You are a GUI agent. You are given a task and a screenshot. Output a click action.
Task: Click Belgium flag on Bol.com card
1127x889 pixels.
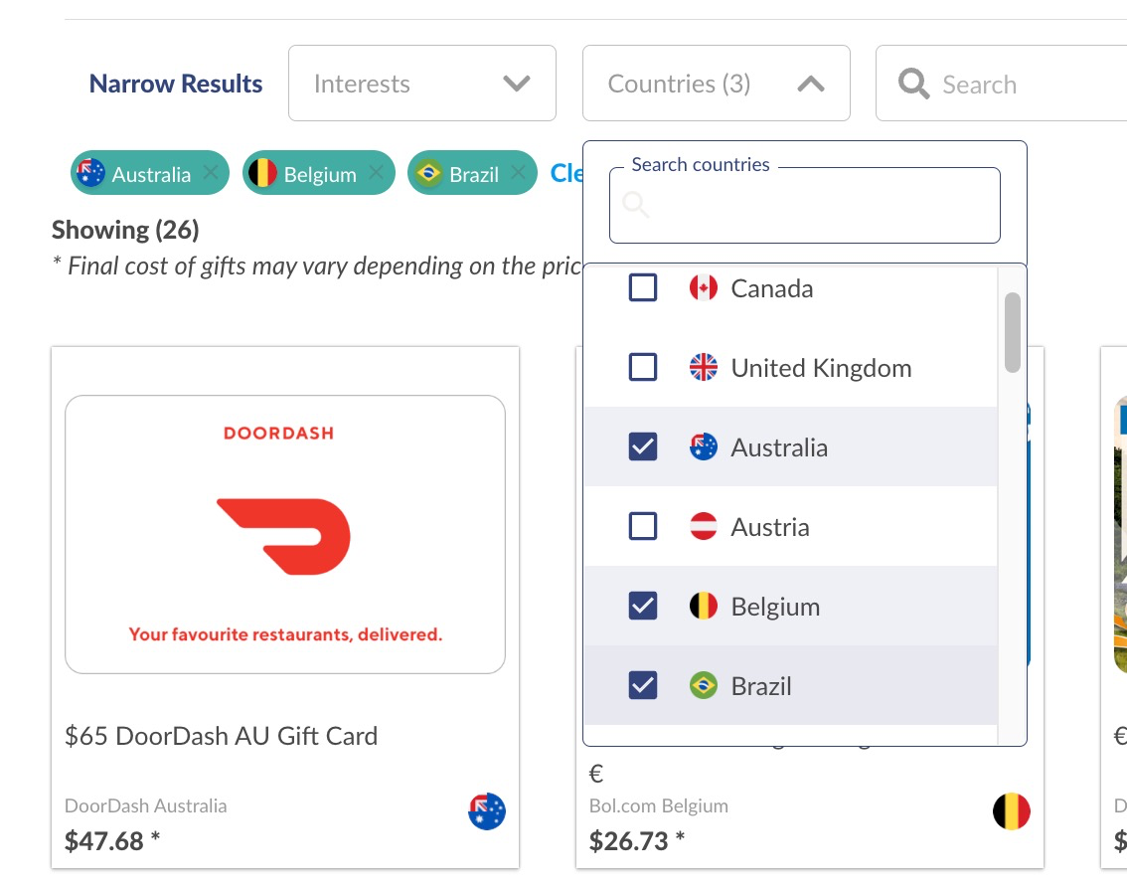point(1012,811)
